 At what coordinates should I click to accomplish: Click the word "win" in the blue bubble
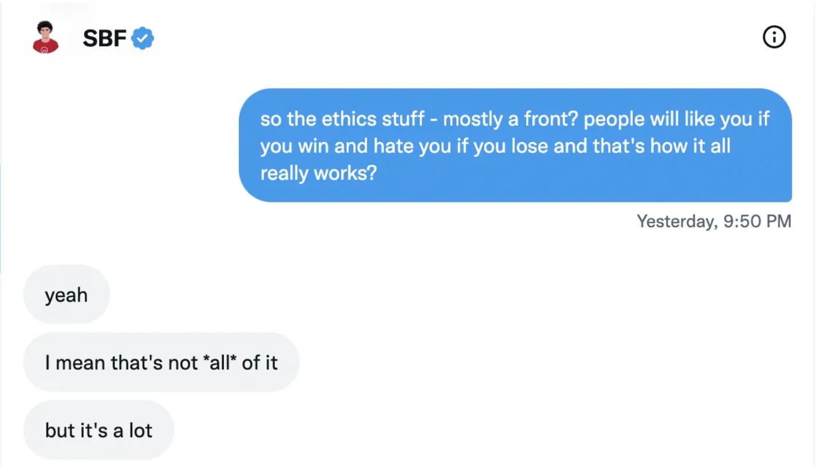313,146
